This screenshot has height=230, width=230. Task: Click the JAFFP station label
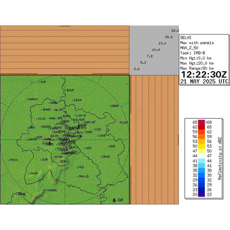(33, 139)
